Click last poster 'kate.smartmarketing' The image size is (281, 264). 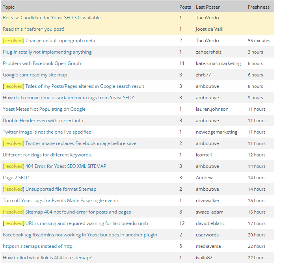point(218,63)
